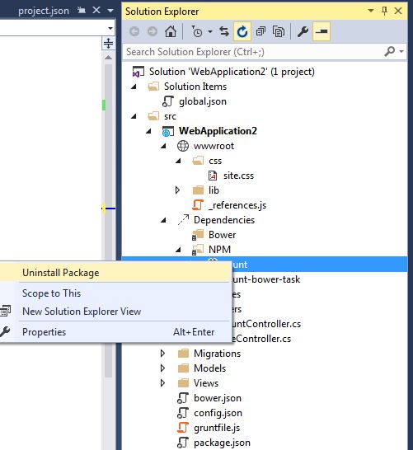
Task: Choose Properties in the context menu
Action: click(x=115, y=332)
